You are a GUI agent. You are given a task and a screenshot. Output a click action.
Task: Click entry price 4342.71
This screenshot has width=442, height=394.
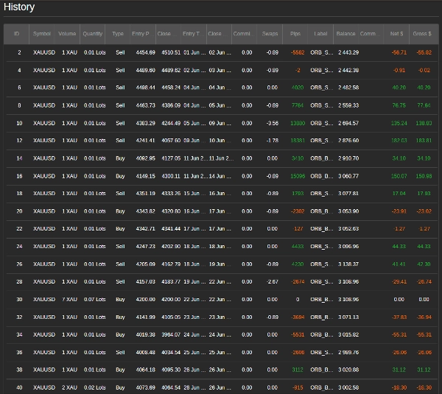click(145, 229)
